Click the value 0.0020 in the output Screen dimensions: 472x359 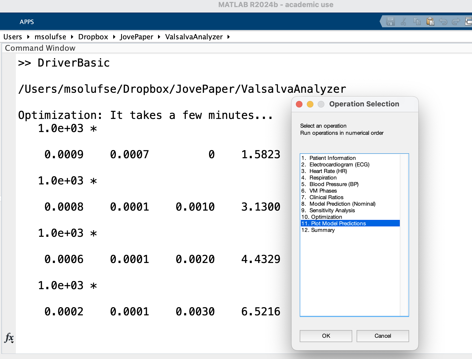click(x=195, y=259)
